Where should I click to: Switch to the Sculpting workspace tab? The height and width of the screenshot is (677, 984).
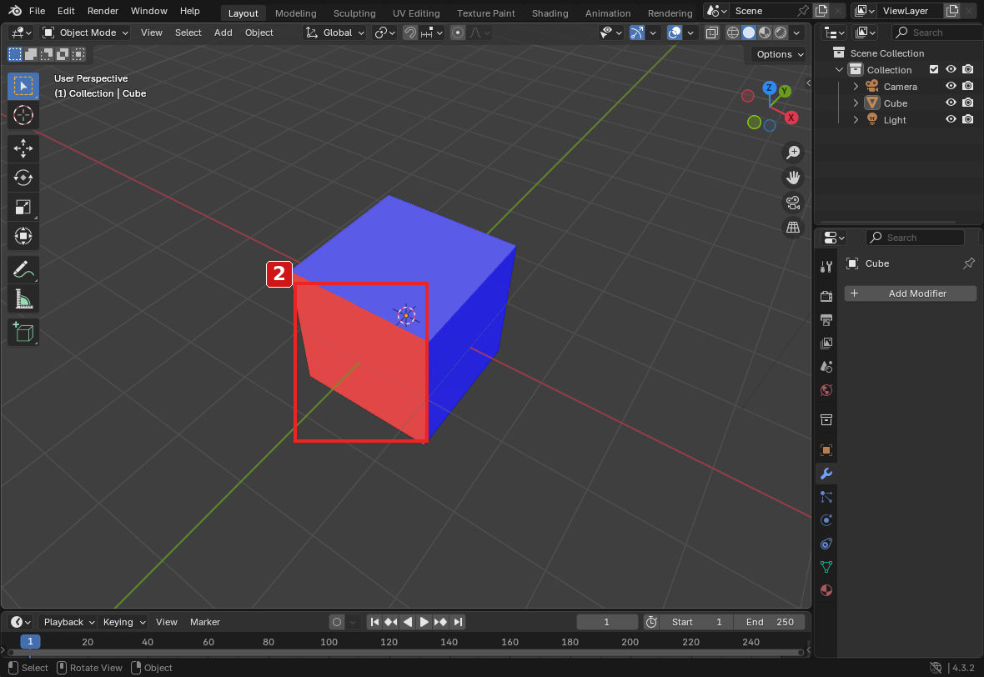coord(354,13)
